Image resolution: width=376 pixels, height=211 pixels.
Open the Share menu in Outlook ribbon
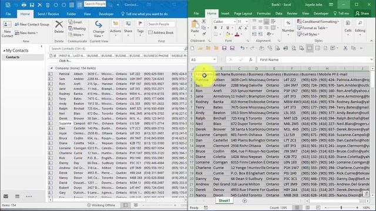click(x=128, y=28)
